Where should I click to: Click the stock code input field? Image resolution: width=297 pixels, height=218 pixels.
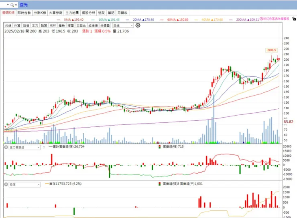click(3, 5)
